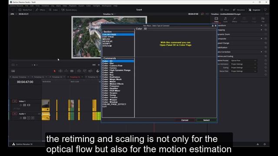The width and height of the screenshot is (278, 156).
Task: Click the Cancel button in dialog
Action: tap(185, 120)
